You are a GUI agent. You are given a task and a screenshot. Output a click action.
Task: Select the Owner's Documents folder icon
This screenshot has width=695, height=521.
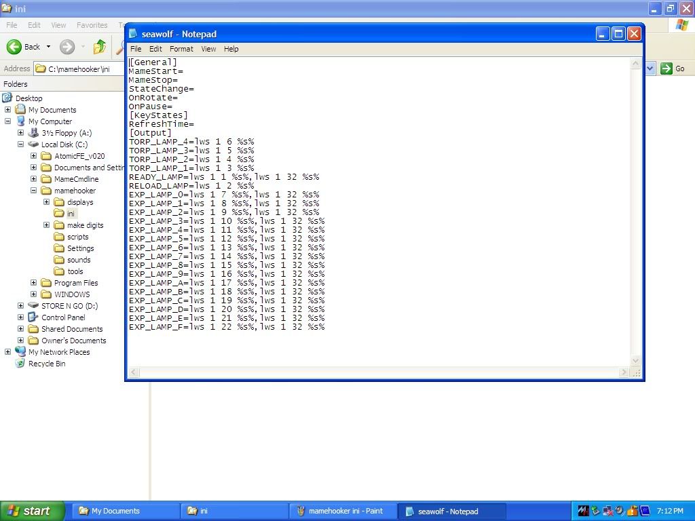pos(33,340)
